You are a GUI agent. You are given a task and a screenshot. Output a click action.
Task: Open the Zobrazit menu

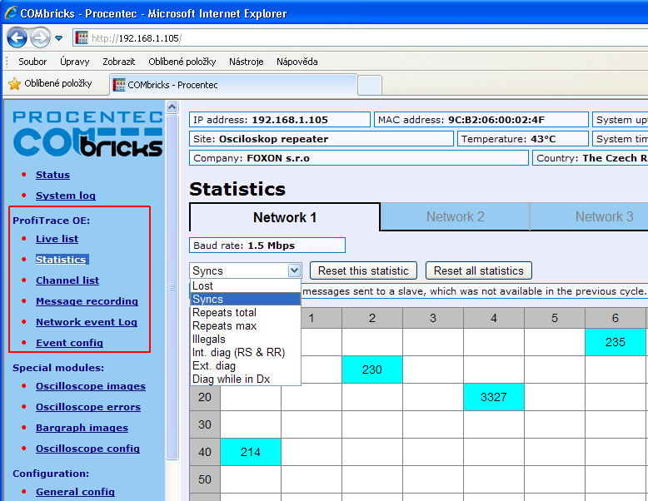coord(119,62)
